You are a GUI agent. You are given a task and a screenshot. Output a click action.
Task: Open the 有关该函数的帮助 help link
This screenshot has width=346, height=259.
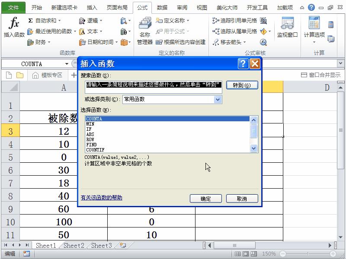(x=102, y=198)
